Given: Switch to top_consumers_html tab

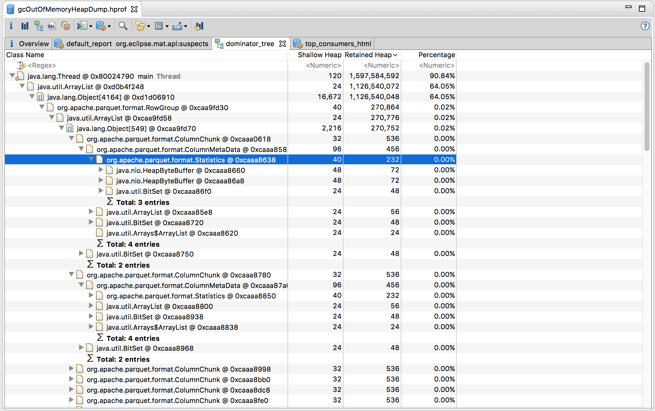Looking at the screenshot, I should [333, 44].
